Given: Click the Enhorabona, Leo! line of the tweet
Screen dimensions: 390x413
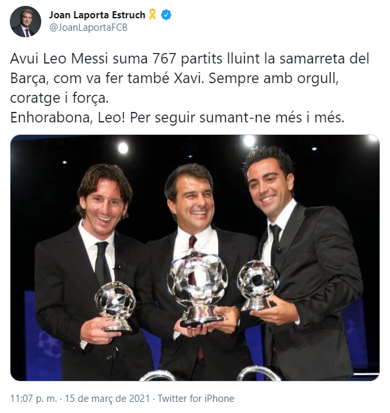Looking at the screenshot, I should click(177, 117).
